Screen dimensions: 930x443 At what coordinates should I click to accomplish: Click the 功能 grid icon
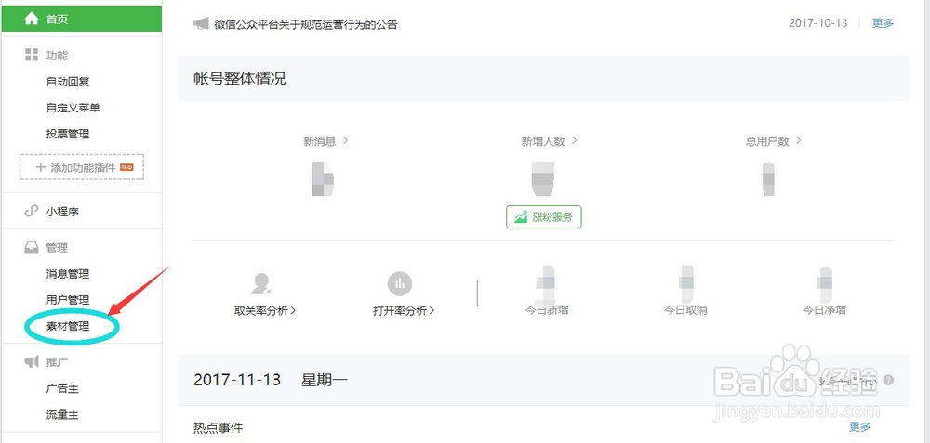tap(32, 55)
